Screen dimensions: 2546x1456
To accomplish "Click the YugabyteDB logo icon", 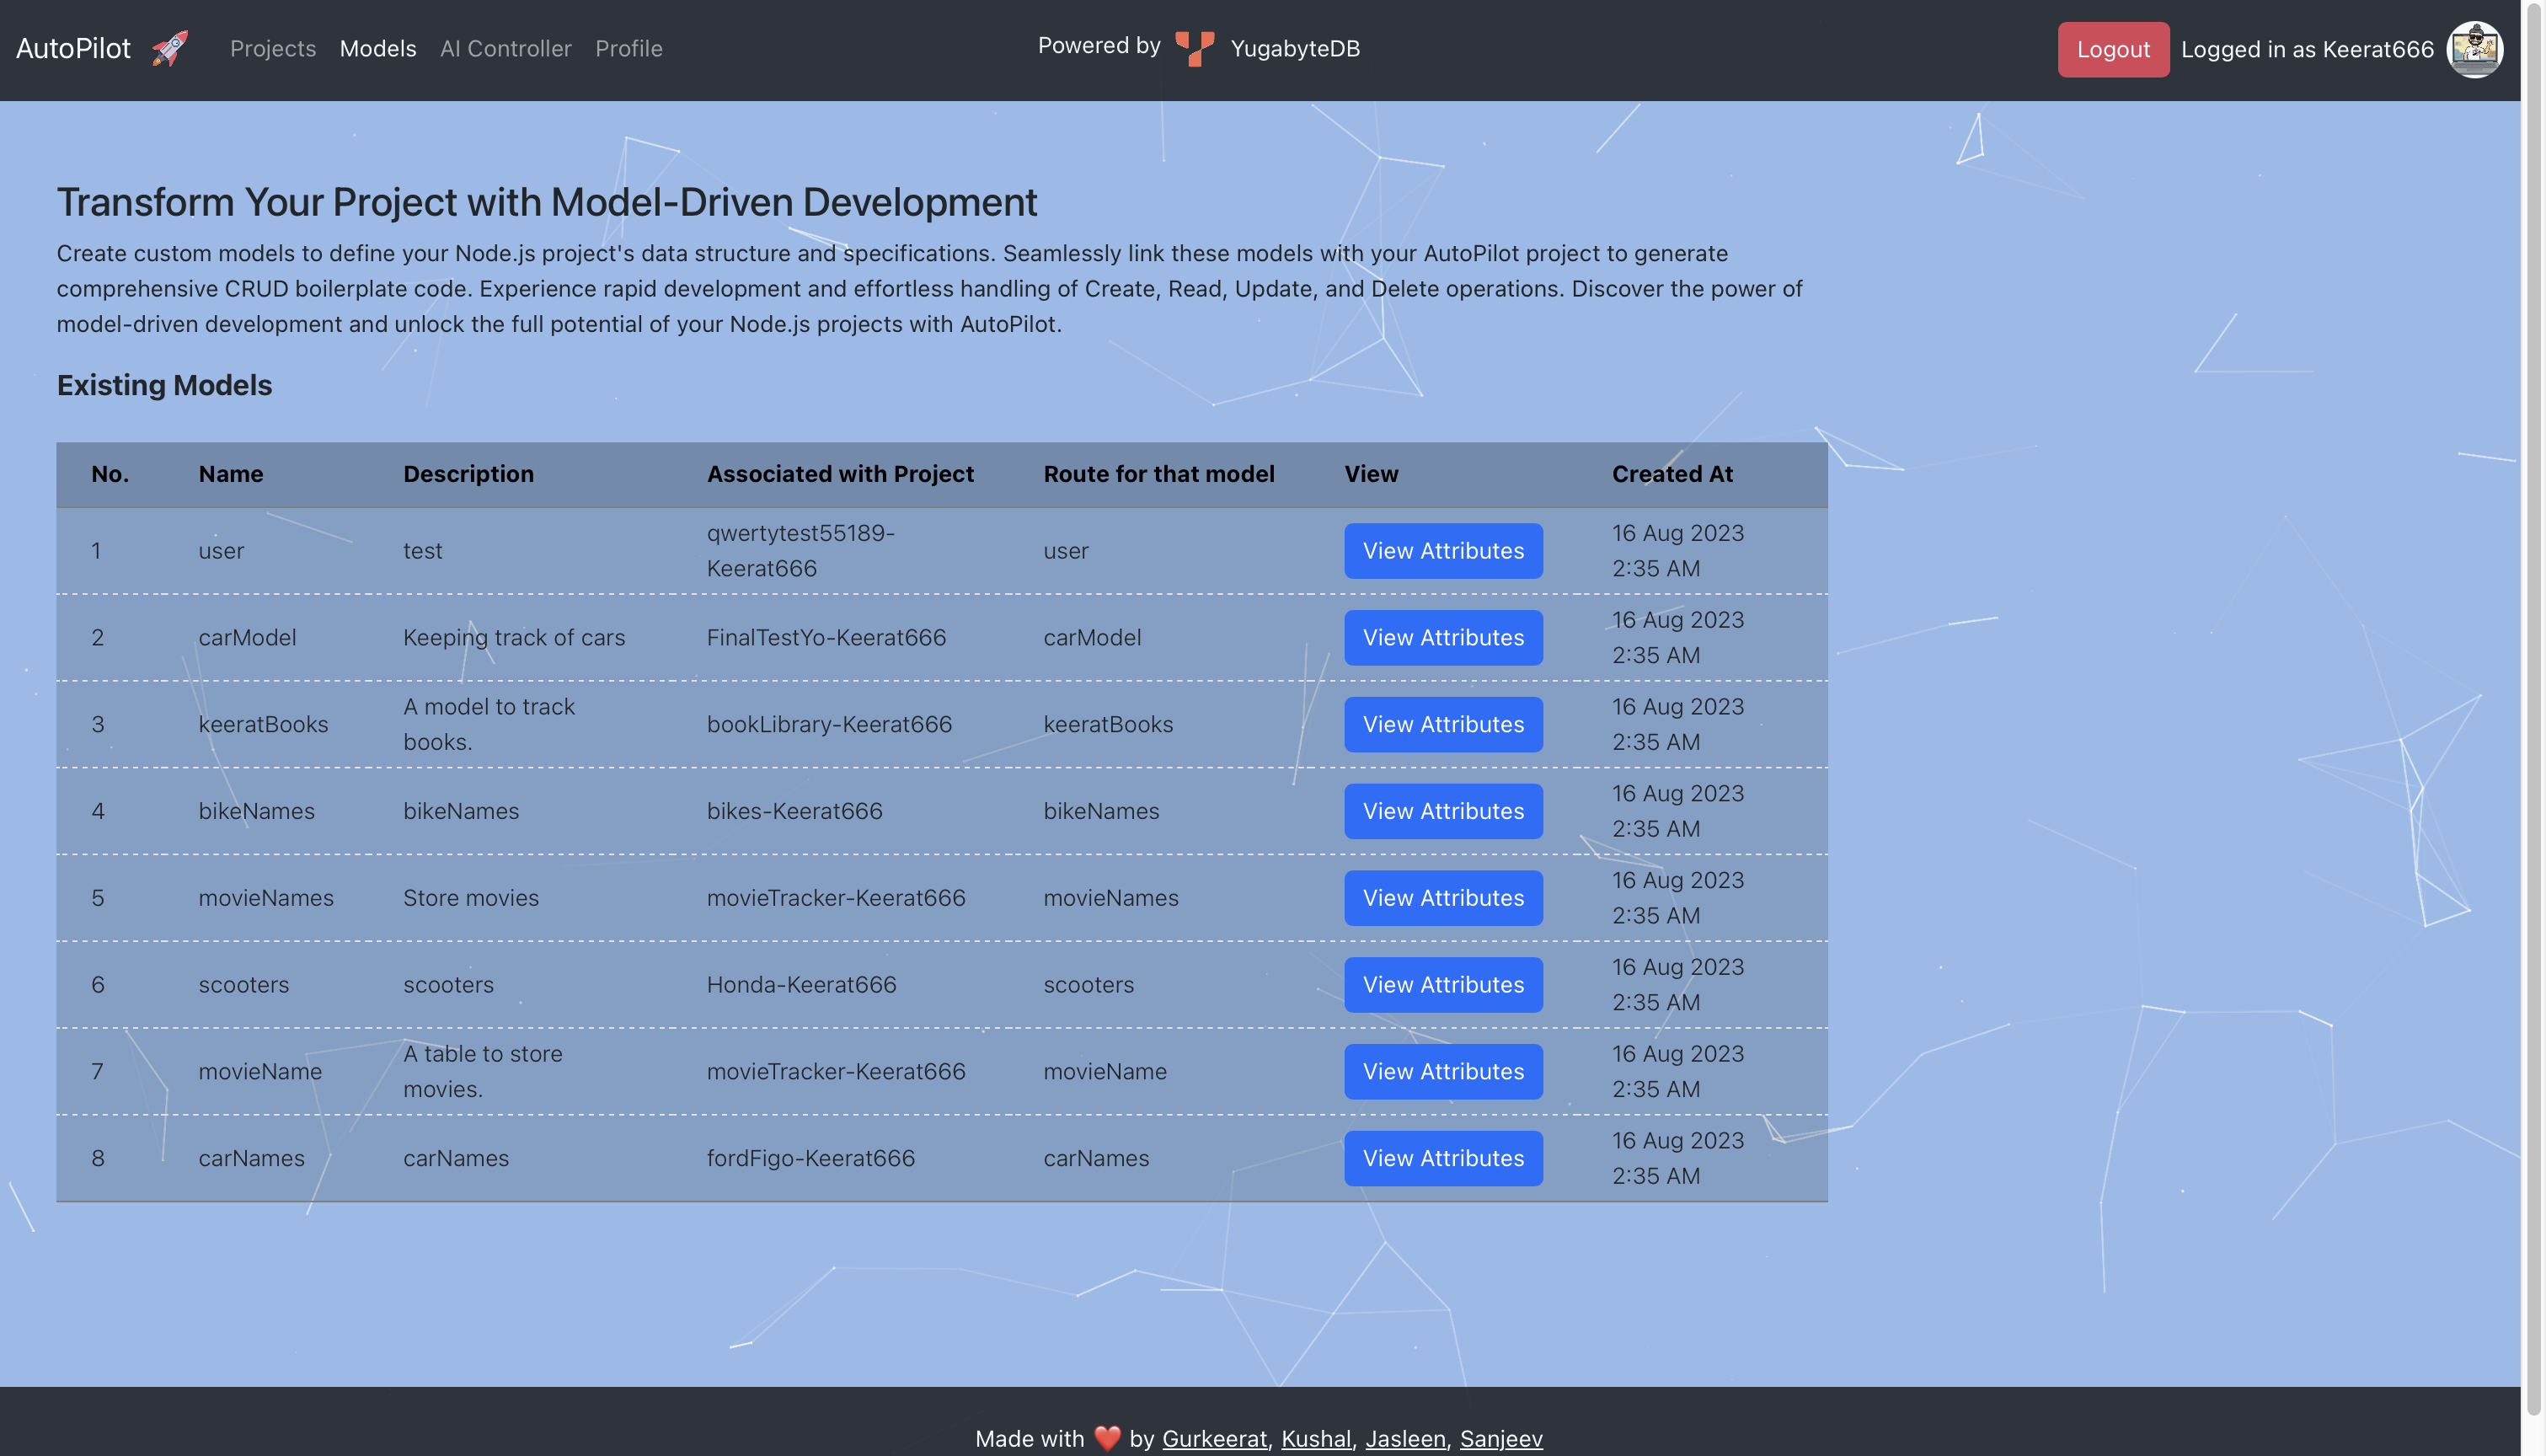I will pyautogui.click(x=1195, y=48).
